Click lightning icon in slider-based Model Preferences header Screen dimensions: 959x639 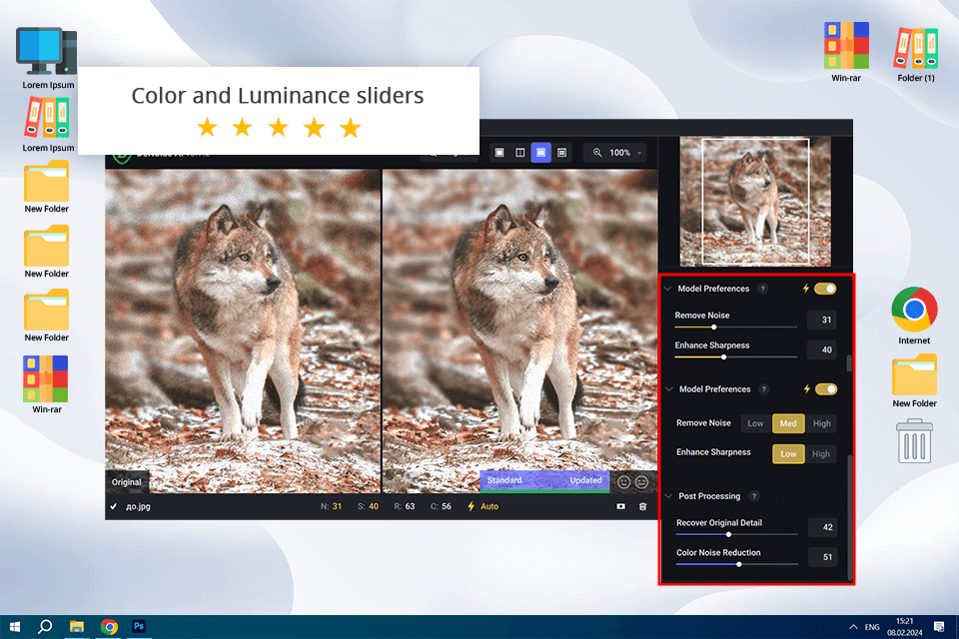806,289
